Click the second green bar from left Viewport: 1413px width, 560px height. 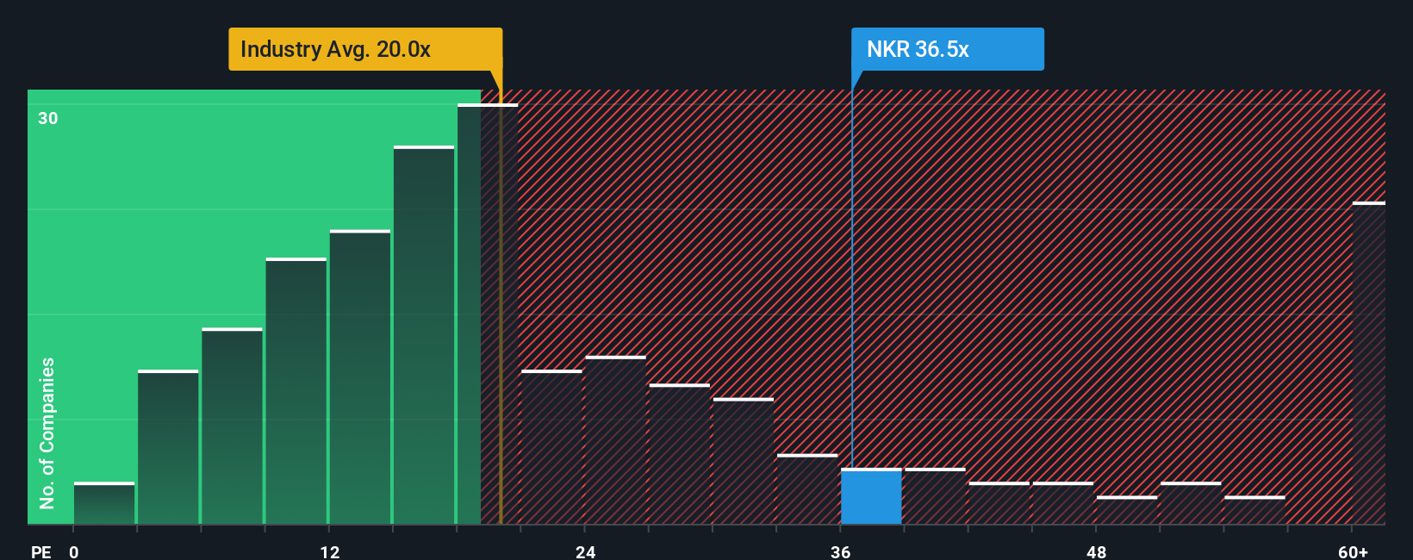point(168,447)
